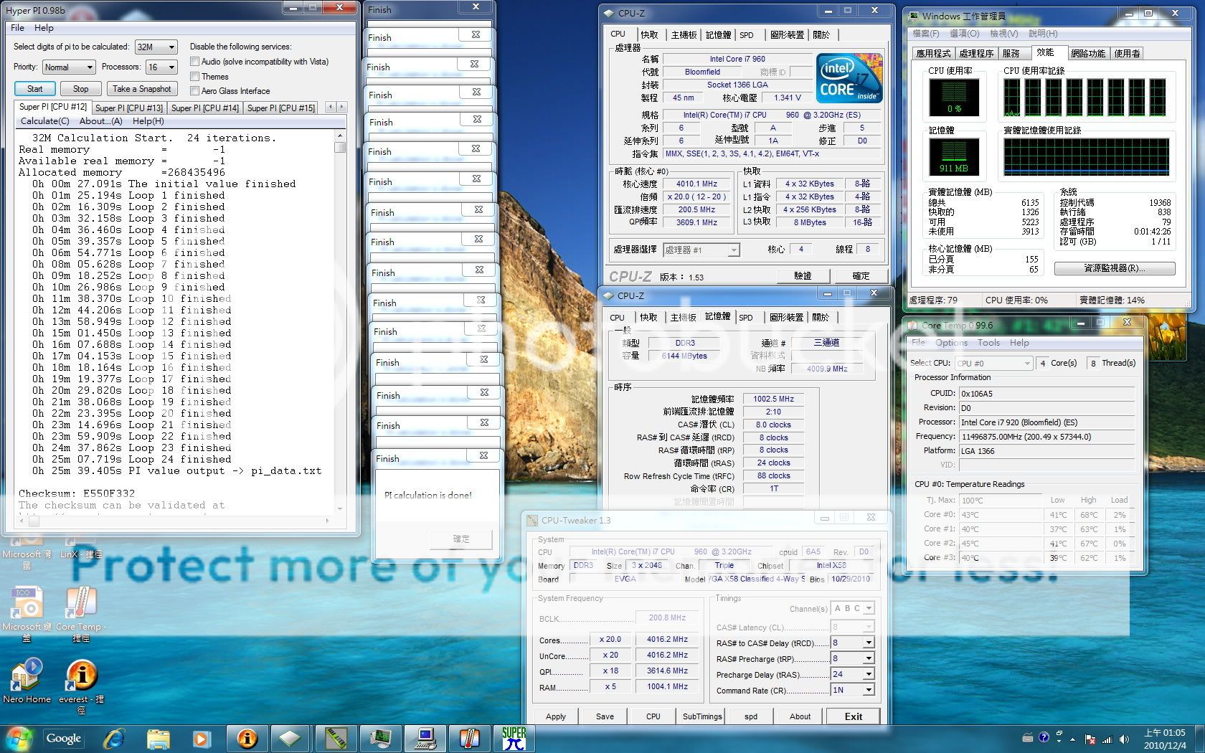This screenshot has width=1205, height=753.
Task: Open the Priority dropdown set to Normal
Action: pyautogui.click(x=68, y=67)
